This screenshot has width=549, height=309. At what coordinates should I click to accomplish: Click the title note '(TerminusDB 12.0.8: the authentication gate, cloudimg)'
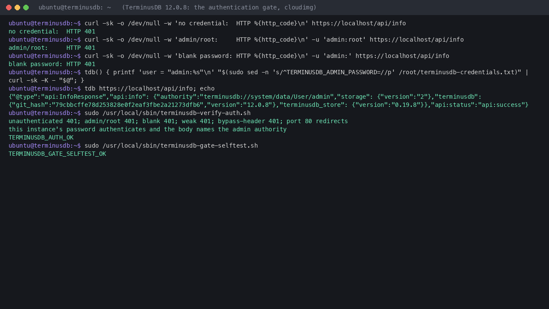tap(219, 7)
